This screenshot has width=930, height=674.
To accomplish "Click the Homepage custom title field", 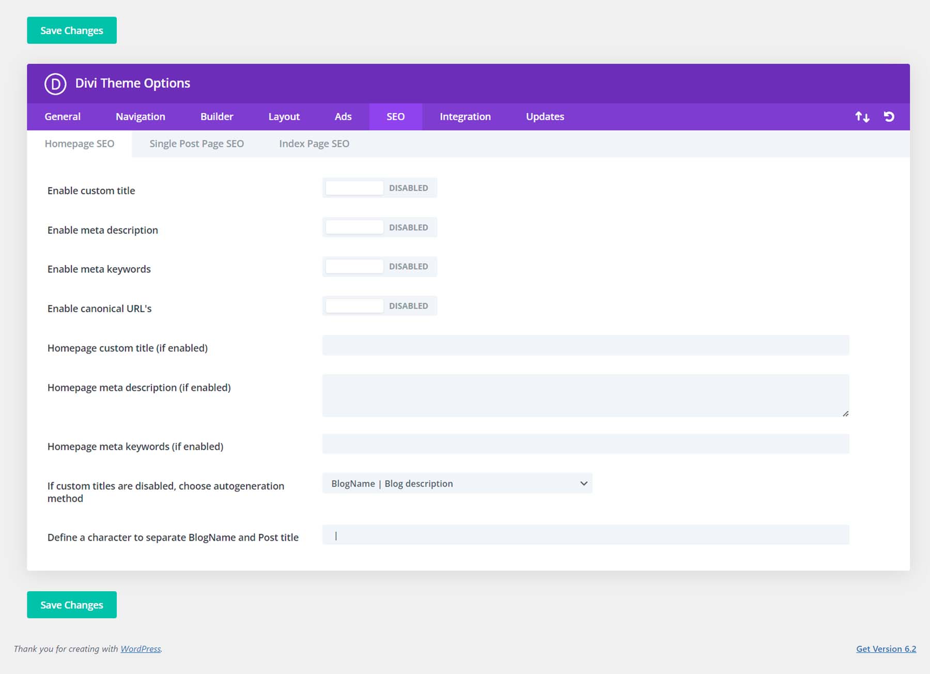I will (x=585, y=345).
